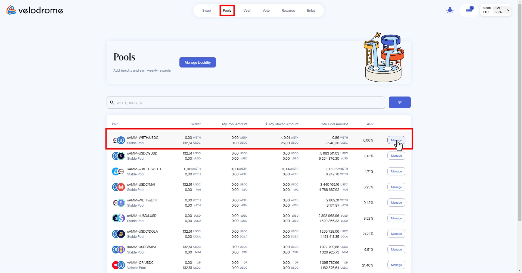
Task: Manage the sAMM-WETH/USDC pool
Action: 396,140
